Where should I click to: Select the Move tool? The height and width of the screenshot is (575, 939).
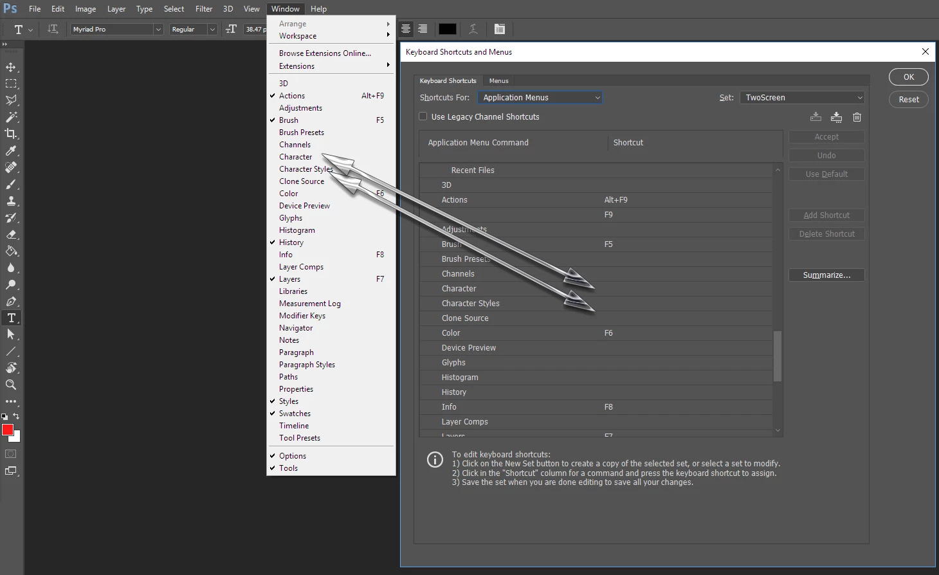(x=11, y=67)
